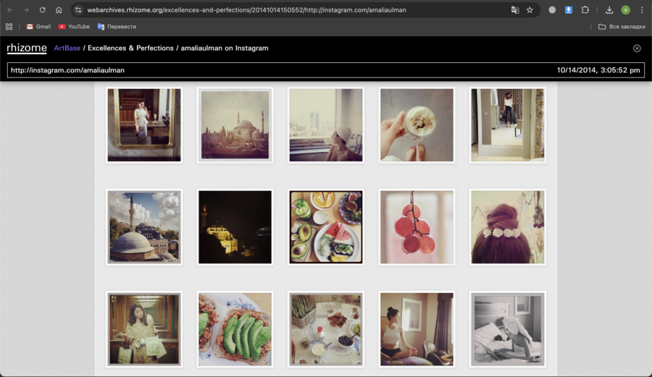The height and width of the screenshot is (377, 652).
Task: Open the mirror selfie in white dress photo
Action: coord(144,125)
